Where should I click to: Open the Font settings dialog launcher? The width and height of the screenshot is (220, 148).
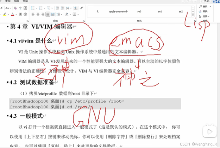(28, 21)
